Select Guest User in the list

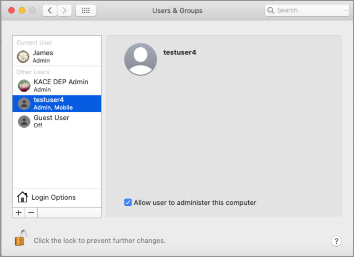pyautogui.click(x=52, y=121)
